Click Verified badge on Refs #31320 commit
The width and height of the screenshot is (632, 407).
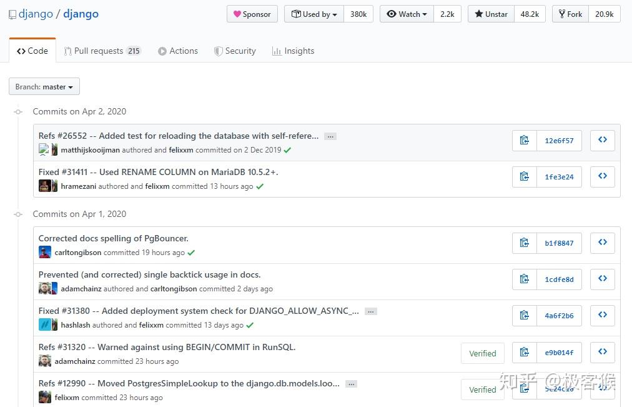(x=482, y=353)
